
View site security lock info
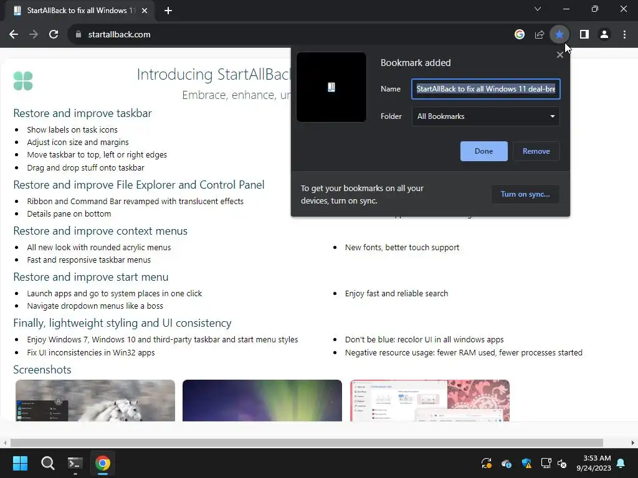point(79,35)
